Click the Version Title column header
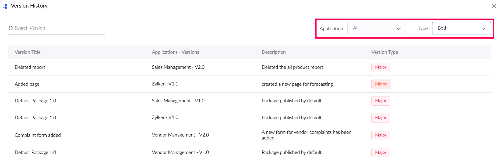Viewport: 497px width, 165px height. [x=27, y=52]
